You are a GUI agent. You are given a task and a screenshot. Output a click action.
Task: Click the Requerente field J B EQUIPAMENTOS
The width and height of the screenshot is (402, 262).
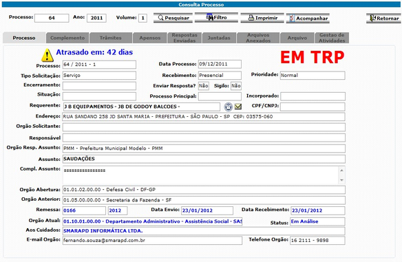(142, 107)
